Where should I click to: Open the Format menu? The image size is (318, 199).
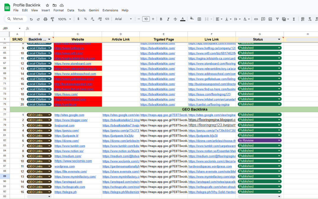[x=59, y=10]
